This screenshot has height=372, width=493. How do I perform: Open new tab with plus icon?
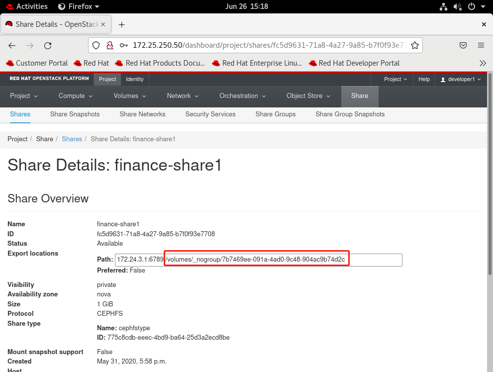point(121,24)
